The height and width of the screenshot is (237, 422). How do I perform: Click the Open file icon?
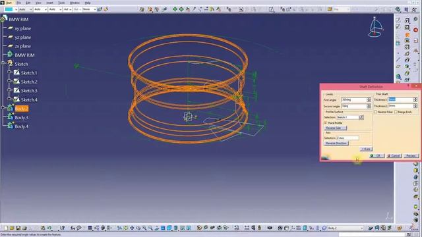[12, 228]
